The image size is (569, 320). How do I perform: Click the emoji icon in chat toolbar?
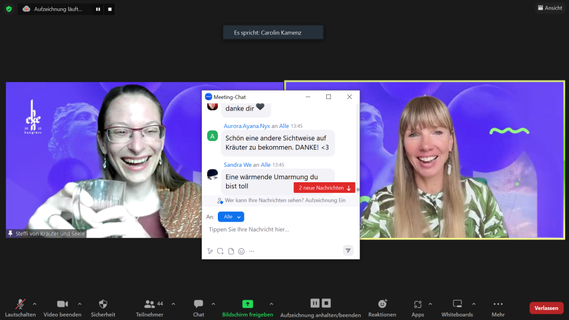coord(241,251)
